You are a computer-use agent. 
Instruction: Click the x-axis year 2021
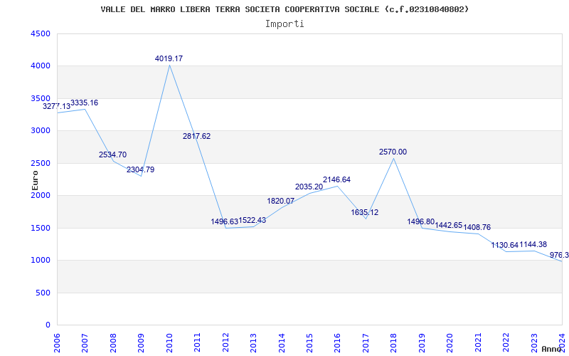coord(477,343)
